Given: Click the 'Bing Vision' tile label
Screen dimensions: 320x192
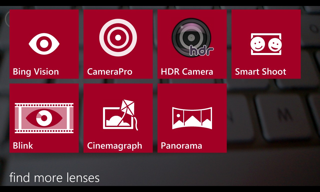Looking at the screenshot, I should pyautogui.click(x=36, y=72).
